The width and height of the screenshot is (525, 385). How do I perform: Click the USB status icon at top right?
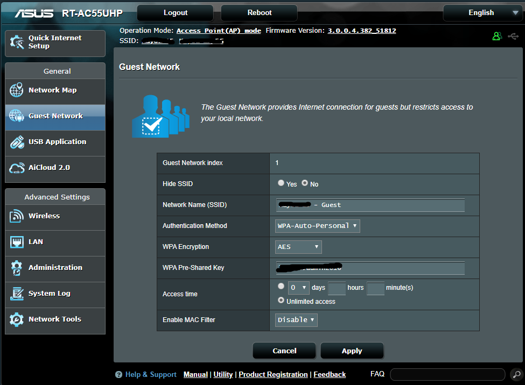(x=513, y=36)
